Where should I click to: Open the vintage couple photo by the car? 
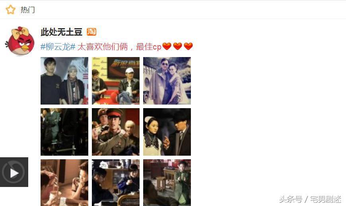[167, 81]
